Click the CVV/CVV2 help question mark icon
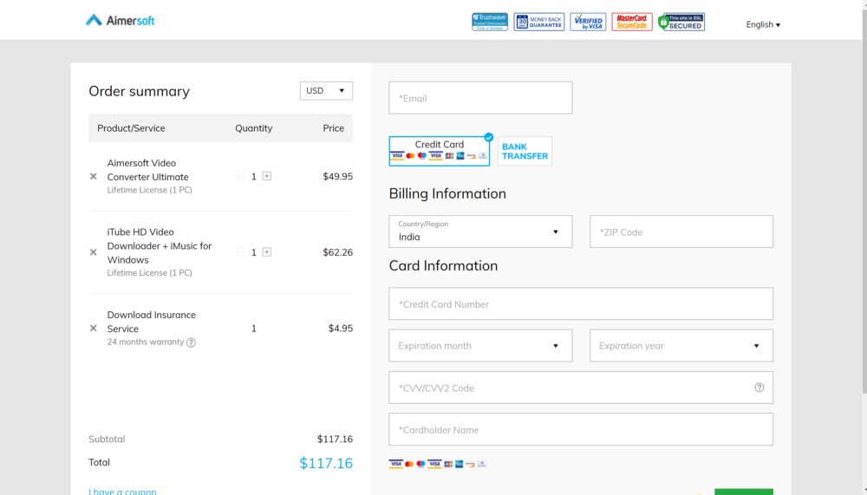The image size is (867, 495). pos(759,388)
